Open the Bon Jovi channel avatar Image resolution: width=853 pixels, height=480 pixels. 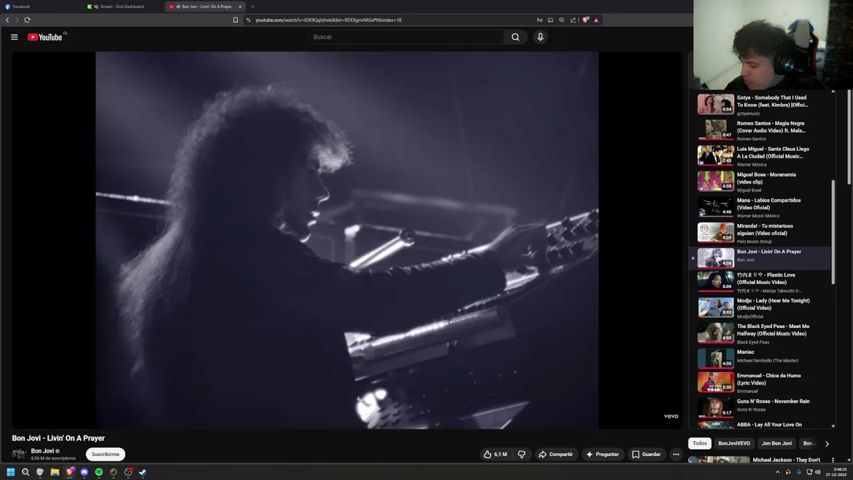19,455
